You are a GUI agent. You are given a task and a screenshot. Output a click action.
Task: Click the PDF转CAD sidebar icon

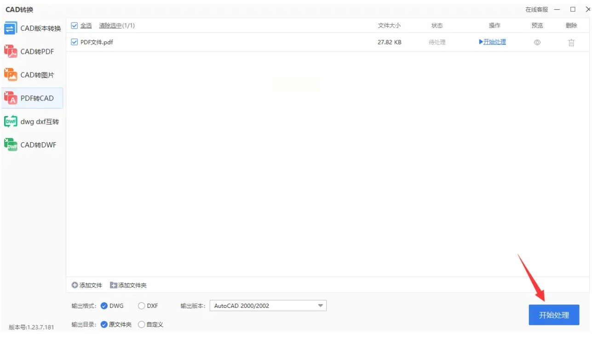(10, 98)
